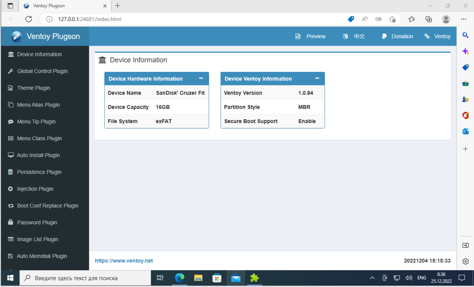Open Theme Plugin page
This screenshot has height=287, width=474.
(44, 88)
